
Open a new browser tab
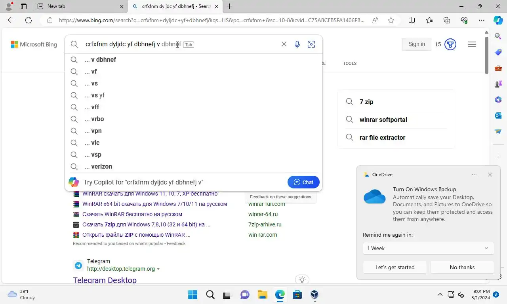tap(229, 6)
